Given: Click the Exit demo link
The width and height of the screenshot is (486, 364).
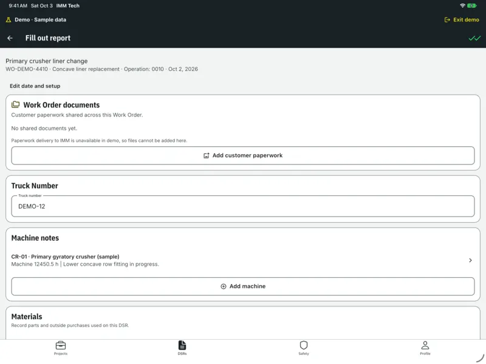Looking at the screenshot, I should point(462,20).
